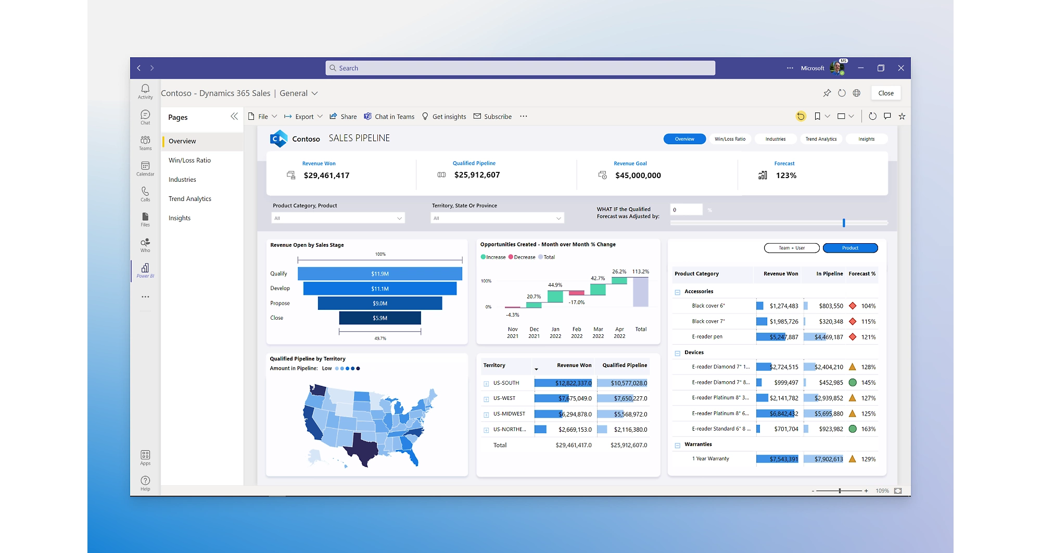Screen dimensions: 1041x553
Task: Open more report options ellipsis
Action: 524,116
